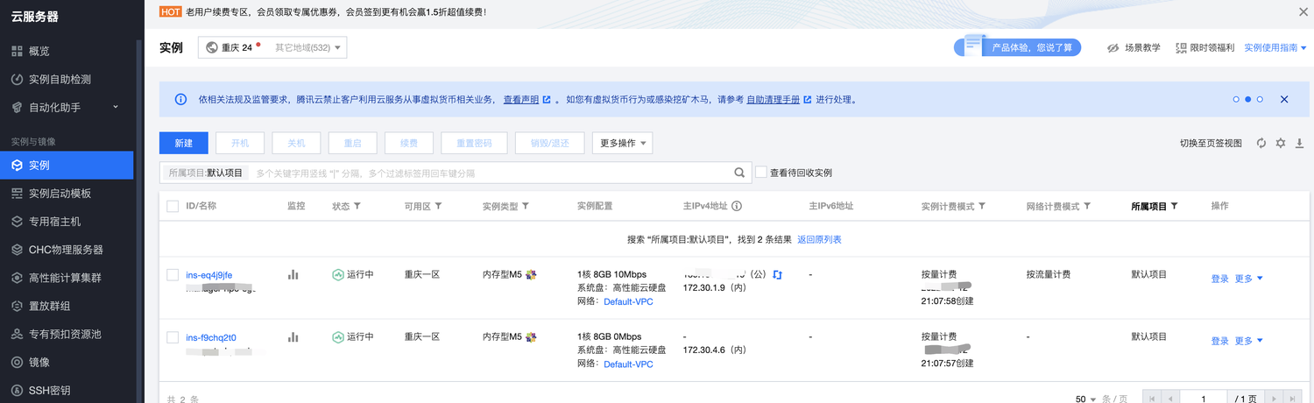This screenshot has width=1314, height=403.
Task: Expand 实例使用指南 dropdown
Action: tap(1275, 48)
